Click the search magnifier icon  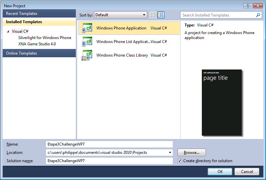(x=258, y=15)
